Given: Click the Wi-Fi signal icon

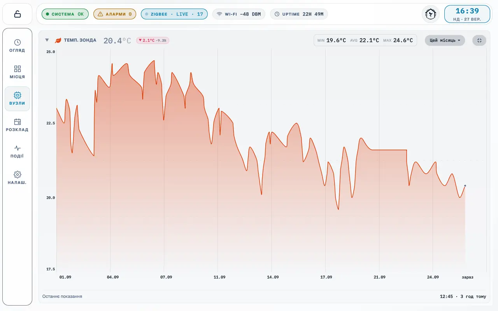Looking at the screenshot, I should click(x=219, y=14).
